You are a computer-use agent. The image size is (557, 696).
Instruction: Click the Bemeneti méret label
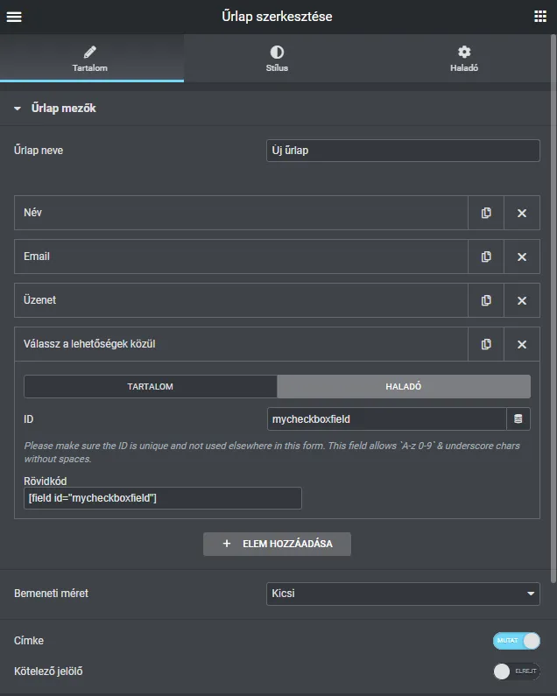click(51, 594)
